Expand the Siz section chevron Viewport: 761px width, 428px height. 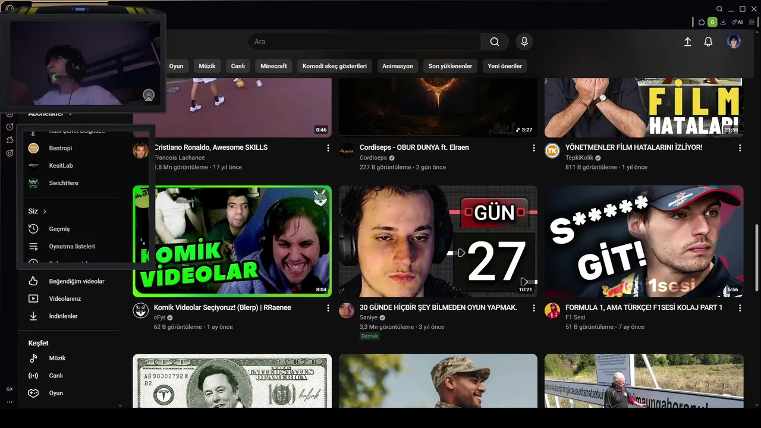45,212
